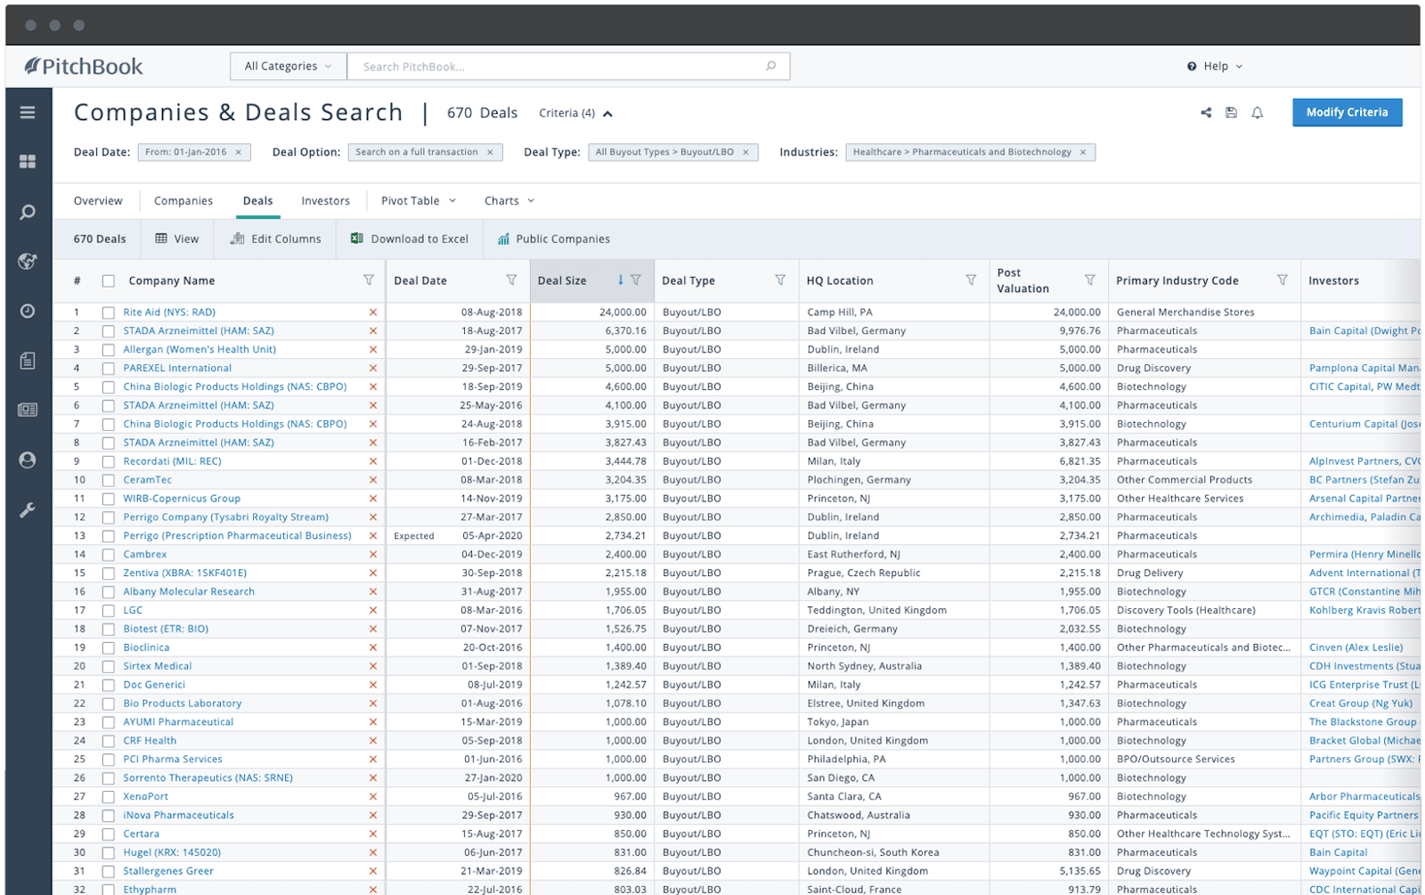Open the Charts dropdown
Viewport: 1425px width, 895px height.
click(x=509, y=200)
